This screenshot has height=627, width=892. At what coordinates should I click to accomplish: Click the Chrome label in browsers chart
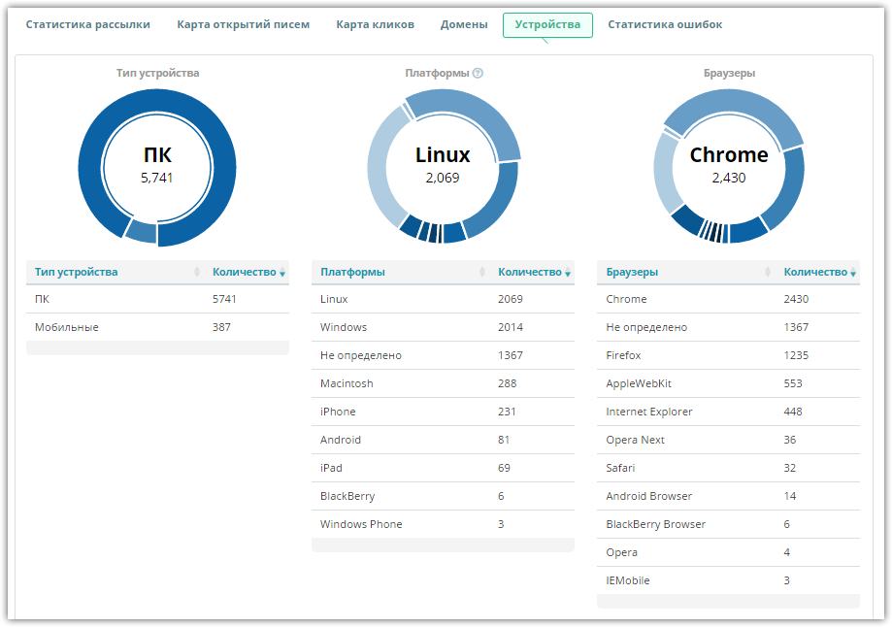click(728, 155)
